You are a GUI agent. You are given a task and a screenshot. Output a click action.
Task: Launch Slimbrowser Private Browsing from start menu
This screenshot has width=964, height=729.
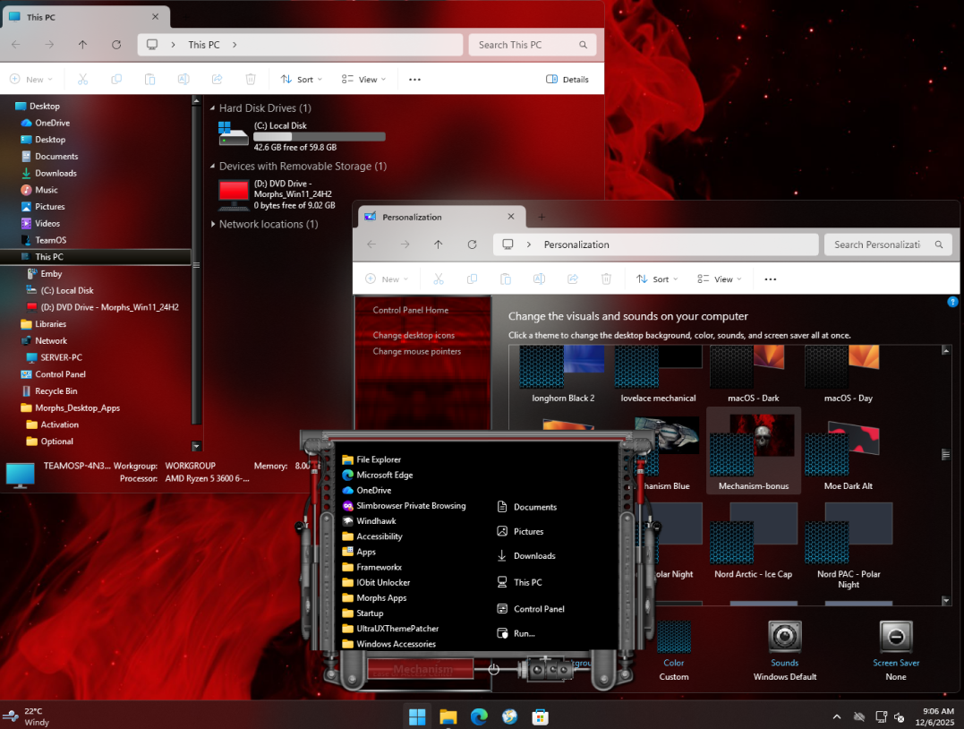[410, 506]
